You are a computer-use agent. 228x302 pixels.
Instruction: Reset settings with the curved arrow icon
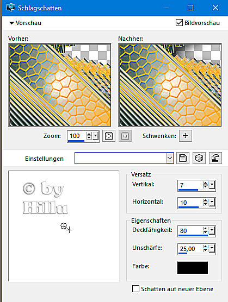(x=215, y=158)
